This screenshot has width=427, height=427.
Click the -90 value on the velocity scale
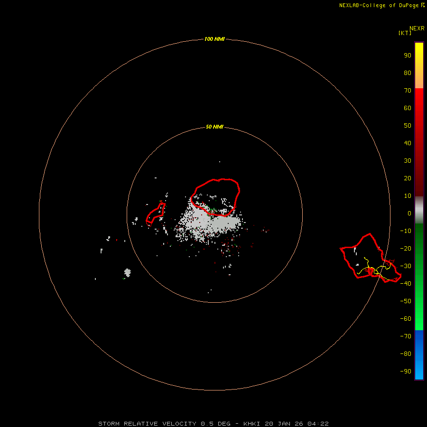click(406, 371)
